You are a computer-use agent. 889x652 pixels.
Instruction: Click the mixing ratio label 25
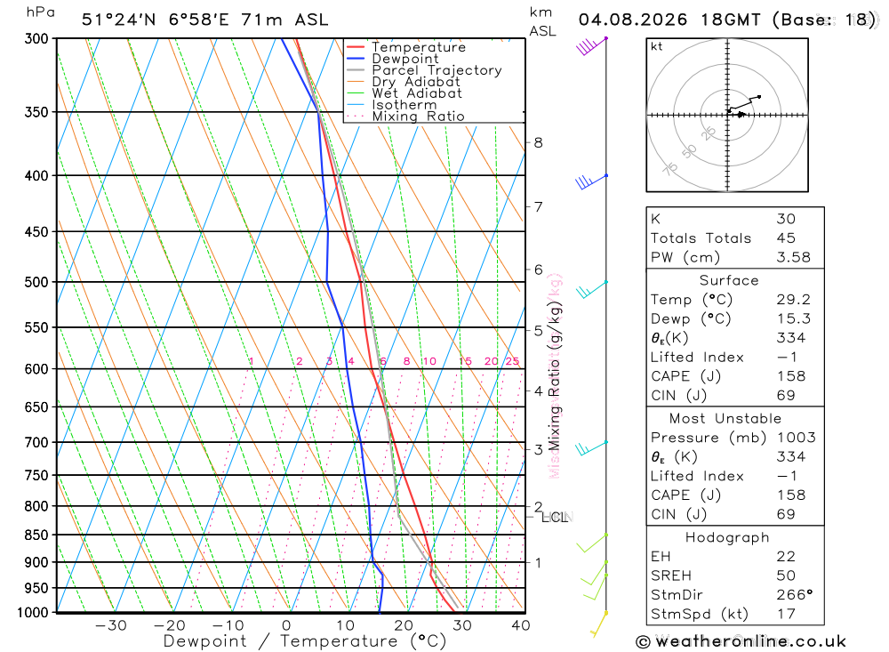click(512, 361)
